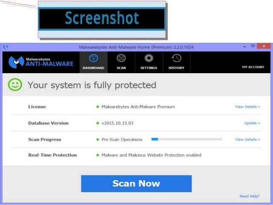Viewport: 273px width, 205px height.
Task: Minimize the Malwarebytes window
Action: (x=245, y=47)
